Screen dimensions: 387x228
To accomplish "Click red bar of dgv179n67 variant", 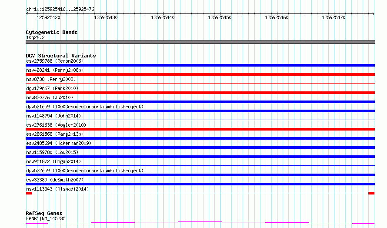I will [x=200, y=93].
